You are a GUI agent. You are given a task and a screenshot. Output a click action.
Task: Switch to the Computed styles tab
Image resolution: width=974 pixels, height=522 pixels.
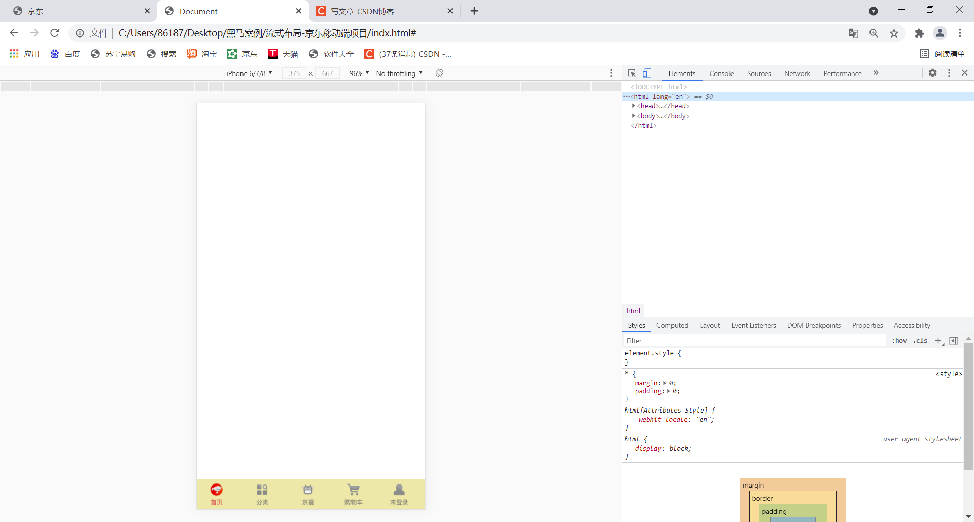coord(672,325)
